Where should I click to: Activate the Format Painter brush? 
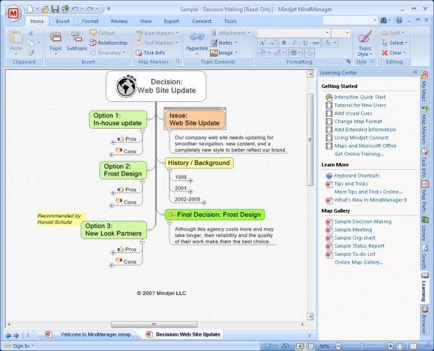tap(31, 52)
